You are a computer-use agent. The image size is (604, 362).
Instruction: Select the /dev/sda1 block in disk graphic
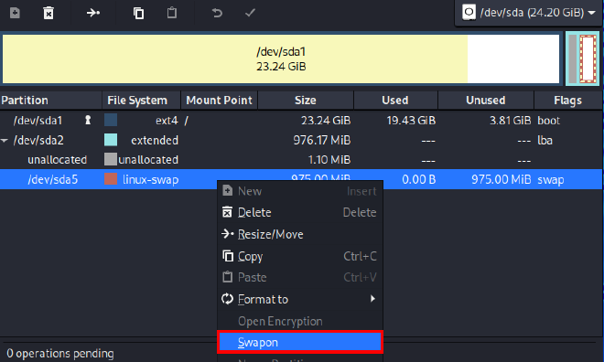tap(281, 59)
